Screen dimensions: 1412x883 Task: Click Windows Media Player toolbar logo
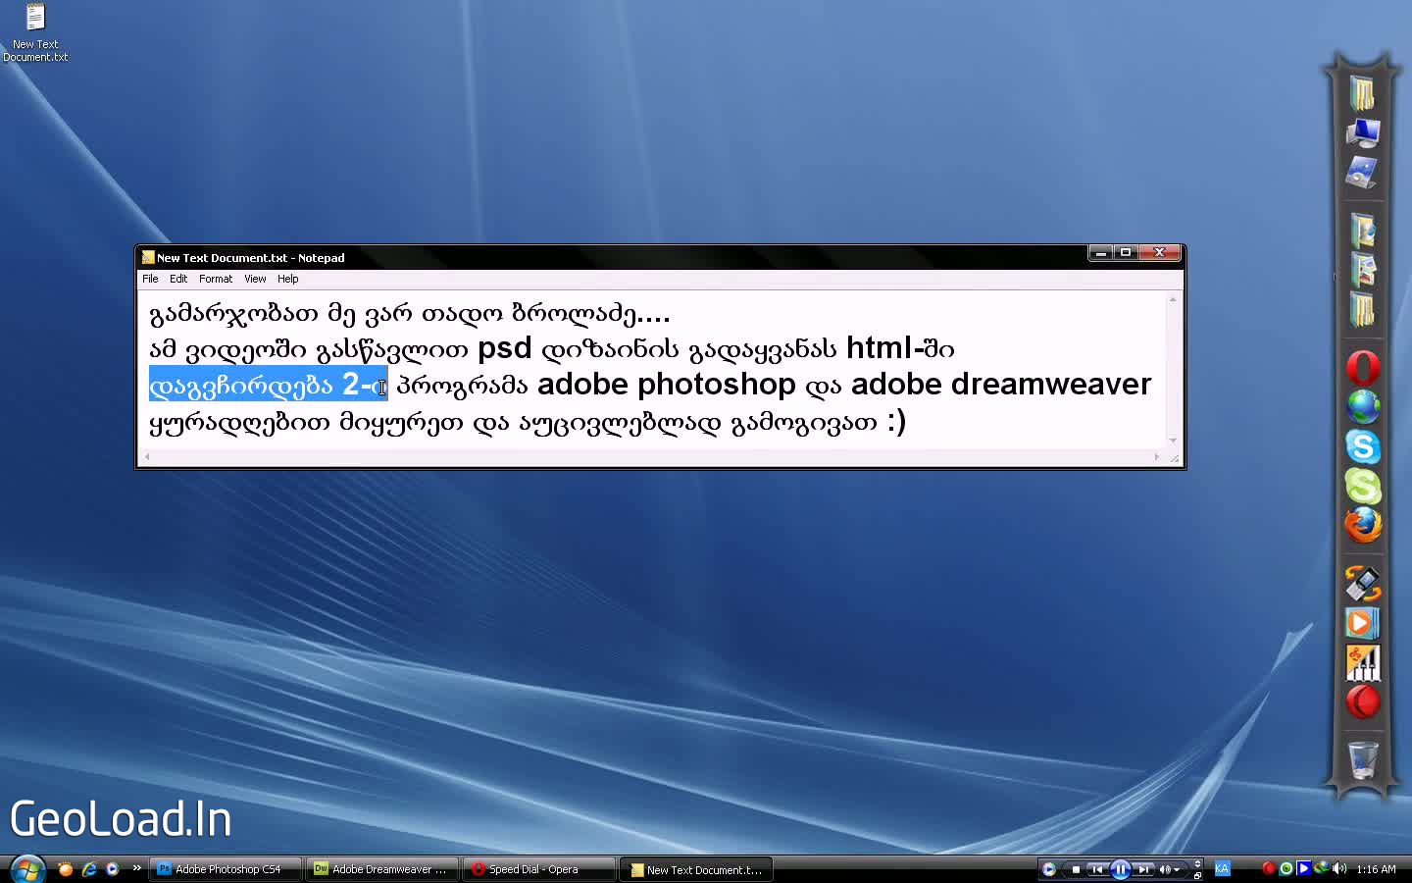pos(1049,869)
